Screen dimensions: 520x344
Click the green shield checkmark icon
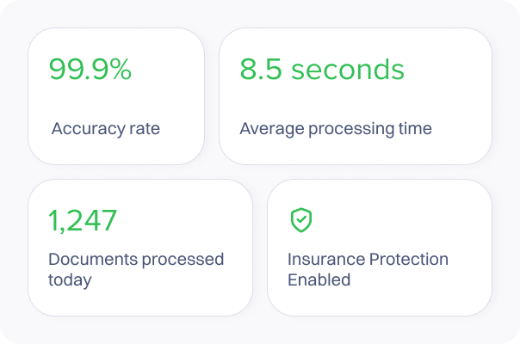(x=300, y=221)
